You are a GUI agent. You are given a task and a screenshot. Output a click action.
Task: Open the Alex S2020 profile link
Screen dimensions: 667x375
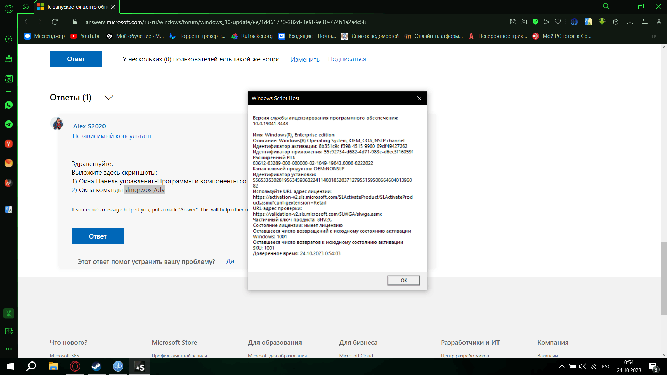coord(89,126)
